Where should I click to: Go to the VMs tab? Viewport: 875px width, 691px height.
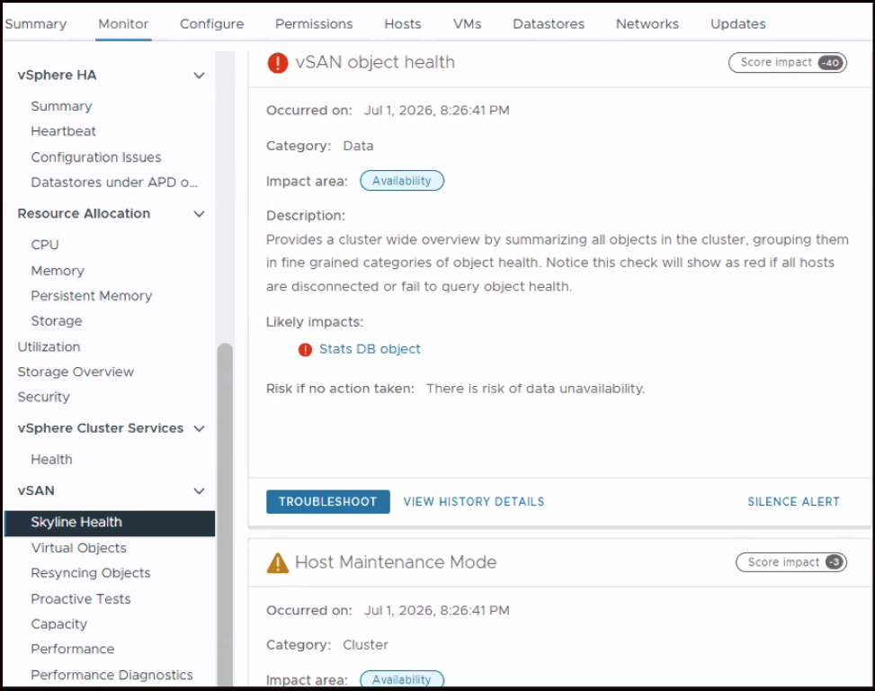467,24
